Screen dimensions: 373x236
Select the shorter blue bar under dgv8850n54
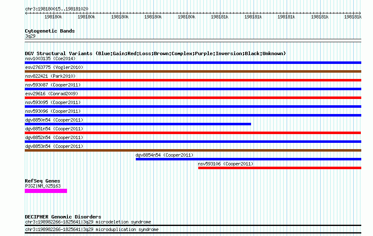click(138, 124)
